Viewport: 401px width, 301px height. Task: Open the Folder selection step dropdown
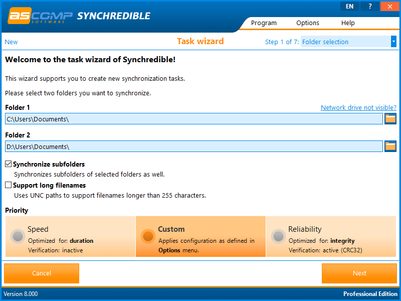[393, 42]
